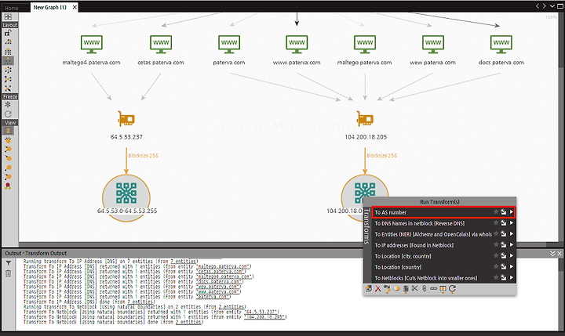Click the paperclip attach icon in popup toolbar
565x336 pixels.
pyautogui.click(x=424, y=288)
